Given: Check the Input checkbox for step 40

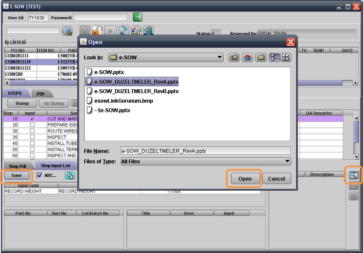Looking at the screenshot, I should (x=32, y=143).
